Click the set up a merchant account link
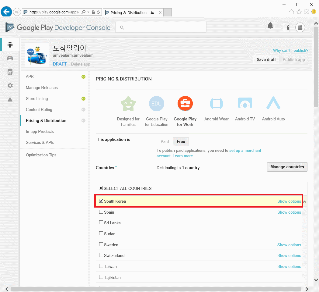This screenshot has width=319, height=292. pyautogui.click(x=245, y=150)
